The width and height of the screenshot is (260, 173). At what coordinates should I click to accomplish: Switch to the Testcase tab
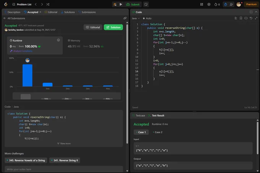(139, 116)
